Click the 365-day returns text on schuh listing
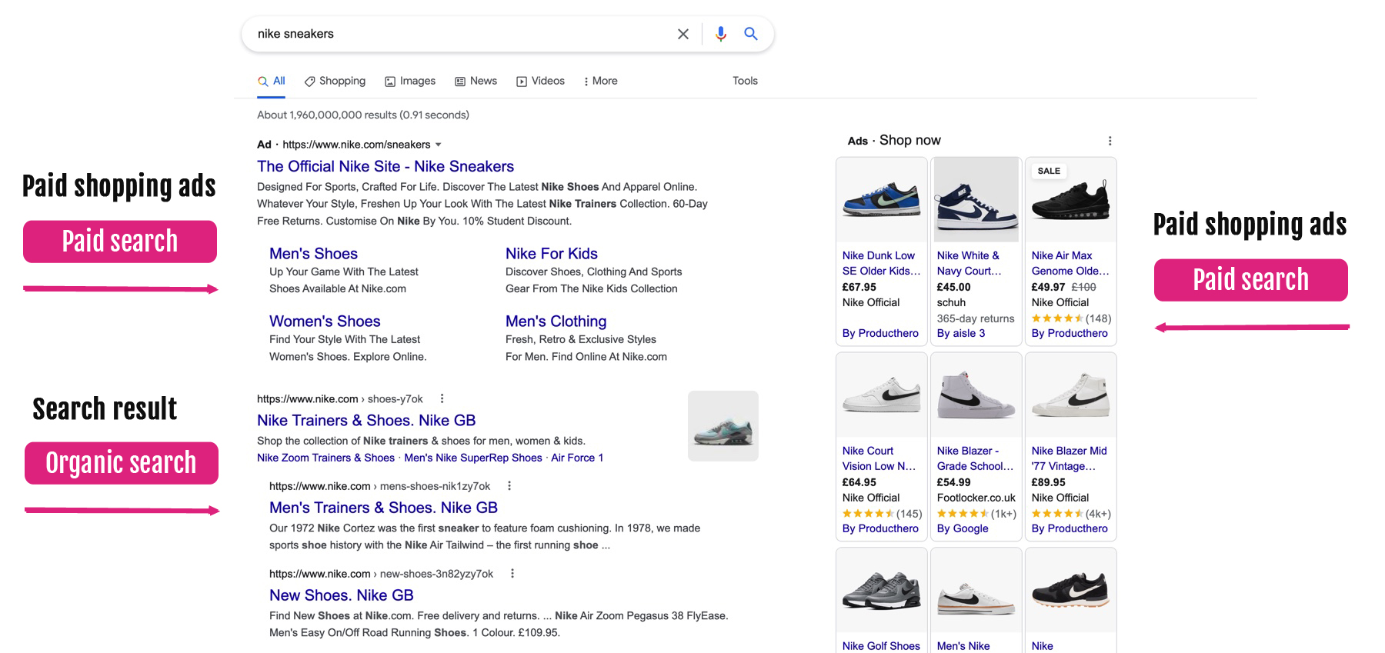The height and width of the screenshot is (653, 1385). pyautogui.click(x=976, y=318)
